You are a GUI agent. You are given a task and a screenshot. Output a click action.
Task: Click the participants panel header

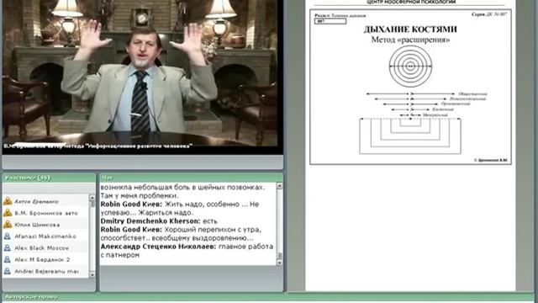49,178
